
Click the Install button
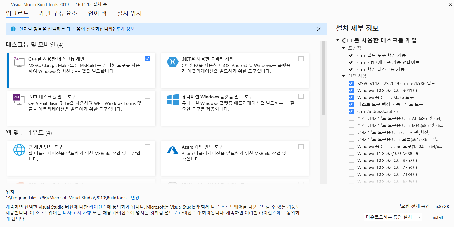pos(437,217)
